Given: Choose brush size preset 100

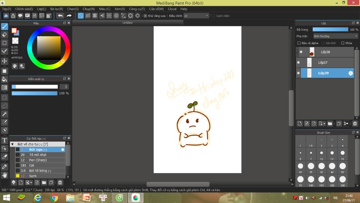Looking at the screenshot, I should point(311,180).
